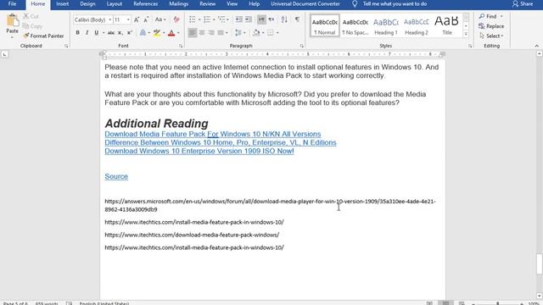Justify paragraph text
The height and width of the screenshot is (305, 543).
(x=221, y=33)
